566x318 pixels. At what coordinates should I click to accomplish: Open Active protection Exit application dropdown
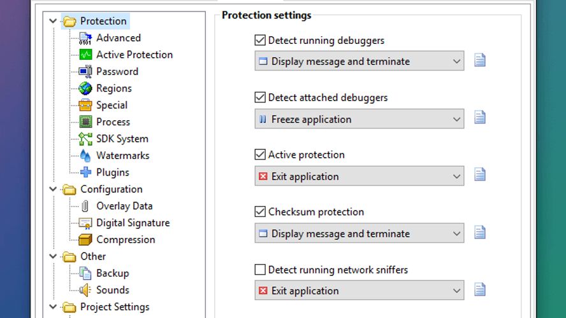[x=359, y=176]
